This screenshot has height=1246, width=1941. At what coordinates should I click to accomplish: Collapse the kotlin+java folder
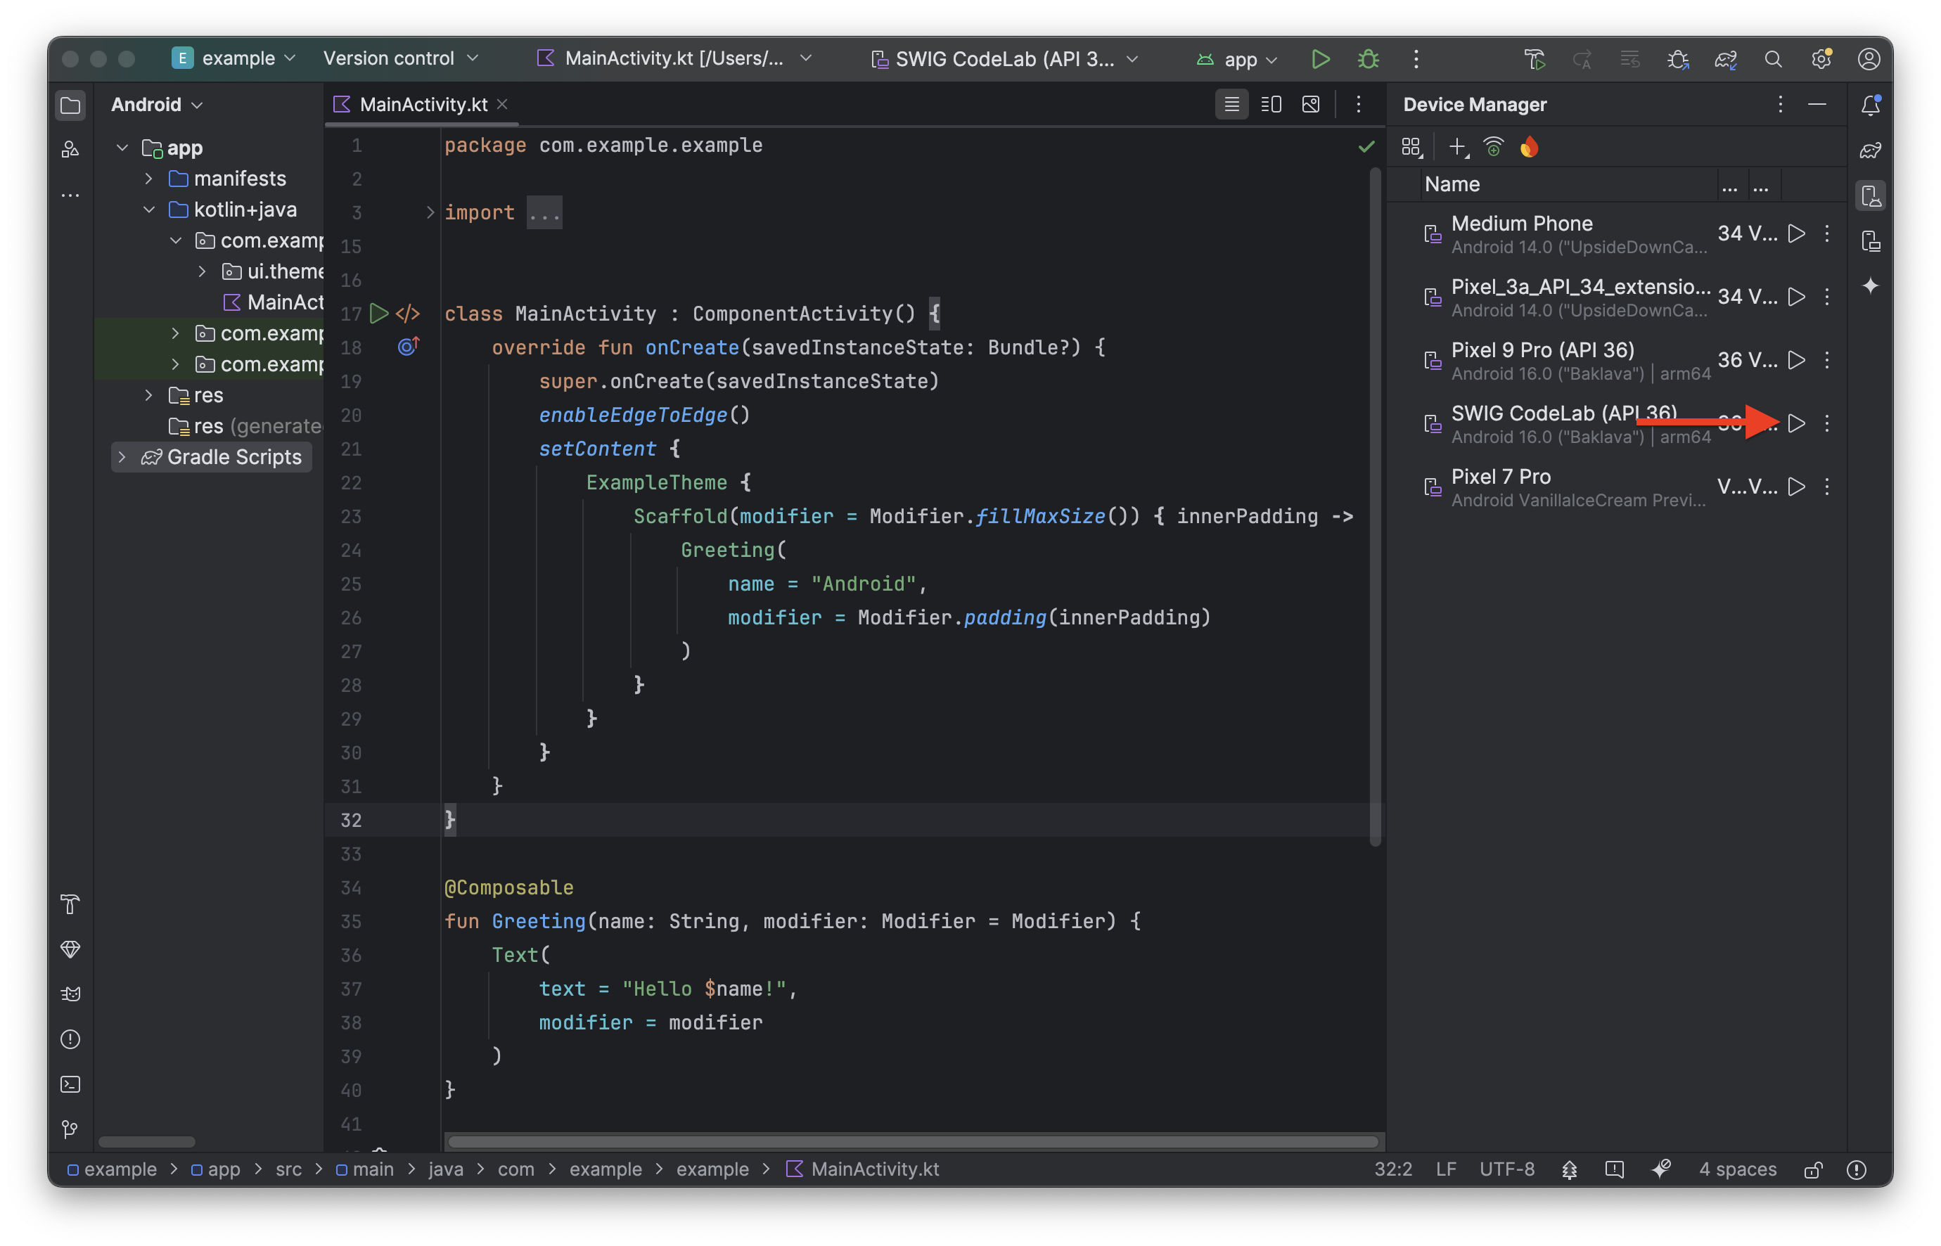point(149,210)
